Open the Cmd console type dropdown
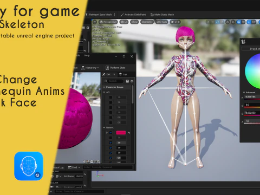 (x=74, y=167)
